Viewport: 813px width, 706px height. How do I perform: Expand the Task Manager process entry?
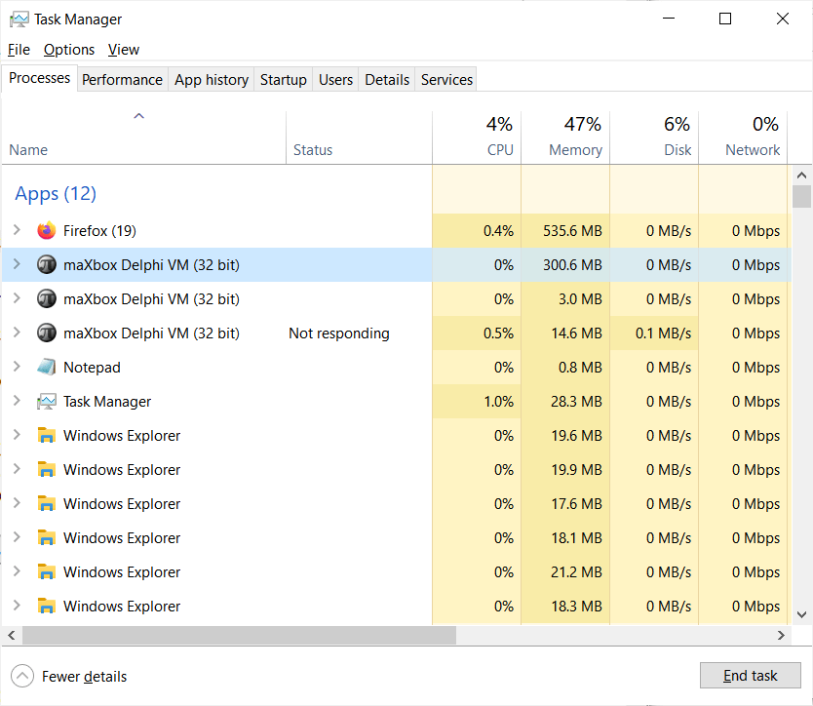click(x=17, y=402)
